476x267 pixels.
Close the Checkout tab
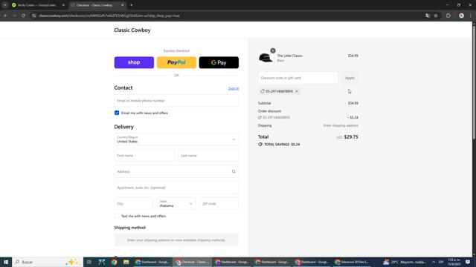point(122,5)
